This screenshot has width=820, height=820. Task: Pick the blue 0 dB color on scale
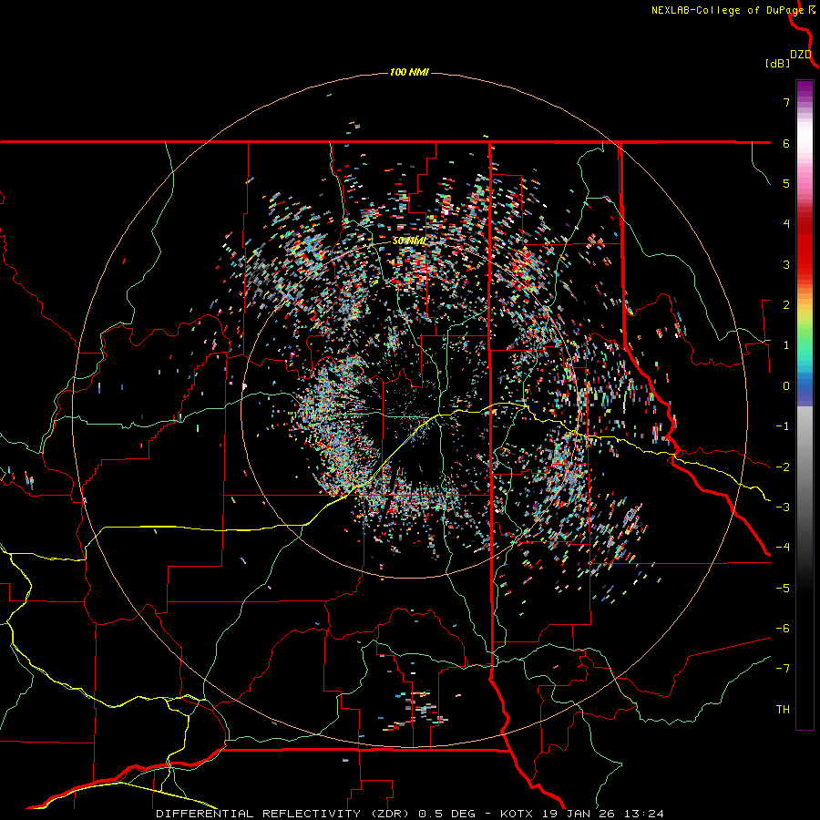(805, 386)
